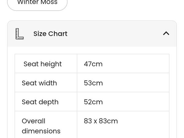
Task: Click the word dimensions in the table
Action: point(41,131)
